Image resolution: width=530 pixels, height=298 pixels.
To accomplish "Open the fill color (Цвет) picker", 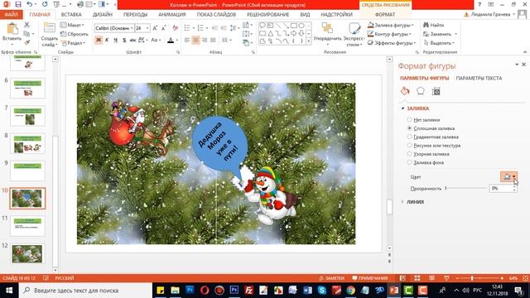I will (508, 176).
